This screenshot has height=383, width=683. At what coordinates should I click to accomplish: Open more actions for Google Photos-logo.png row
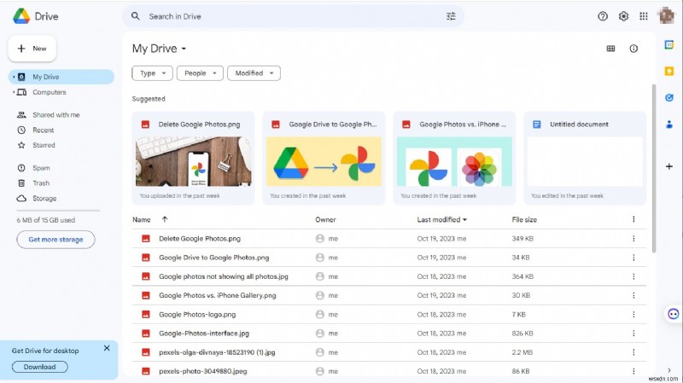[x=633, y=314]
